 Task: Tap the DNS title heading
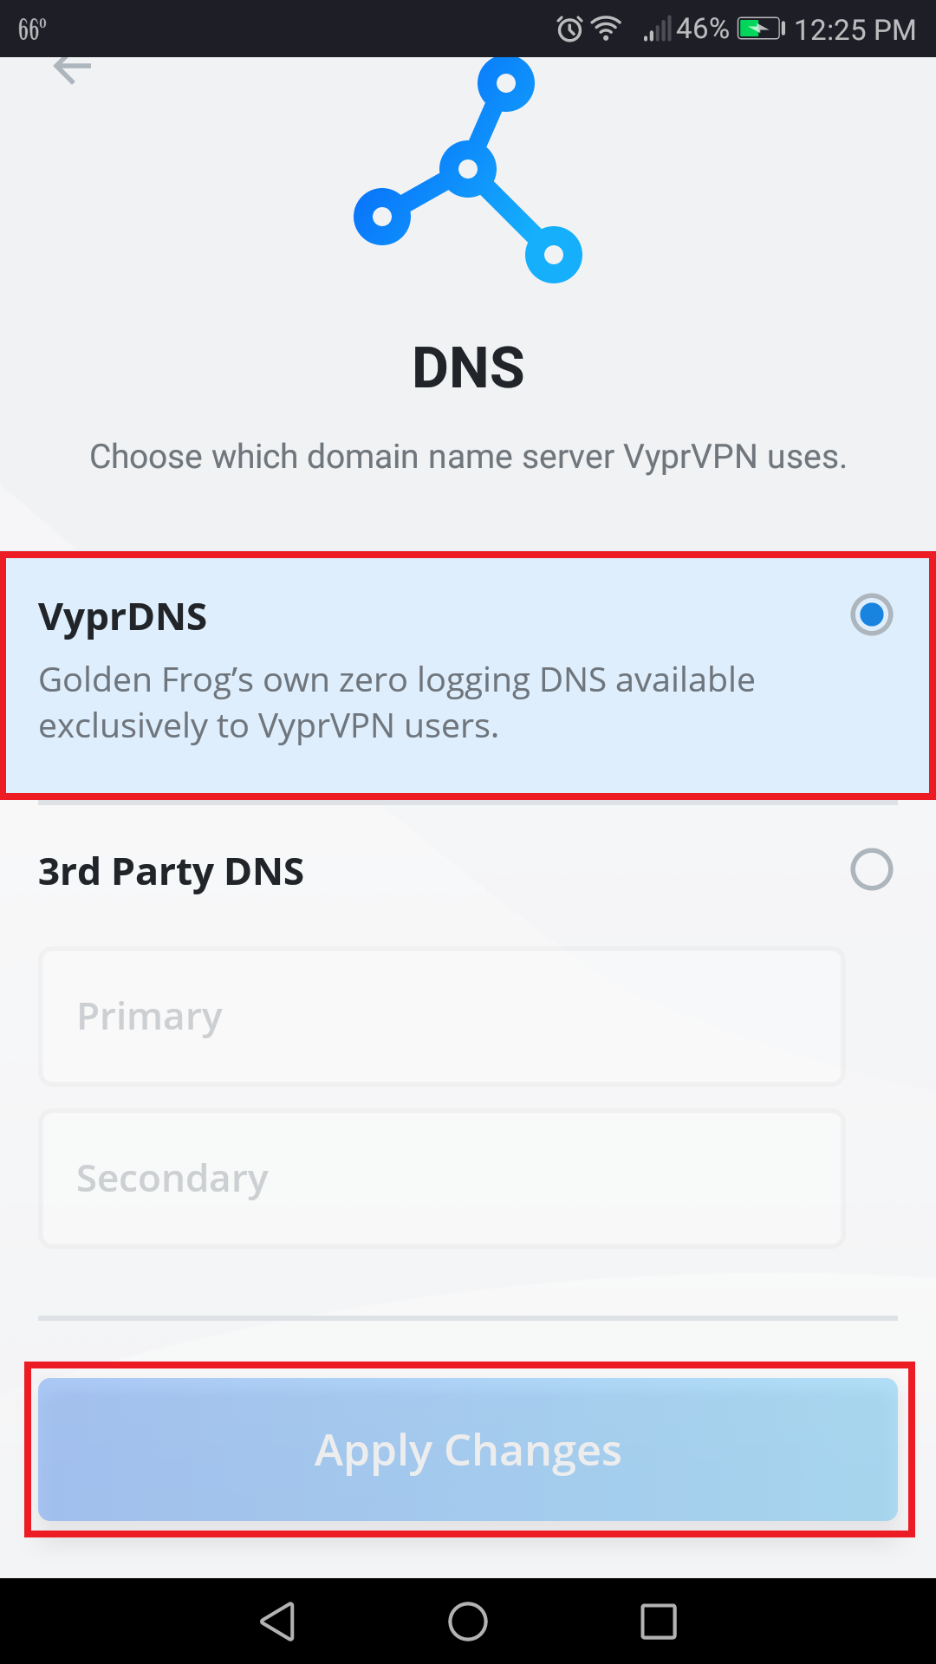coord(468,368)
